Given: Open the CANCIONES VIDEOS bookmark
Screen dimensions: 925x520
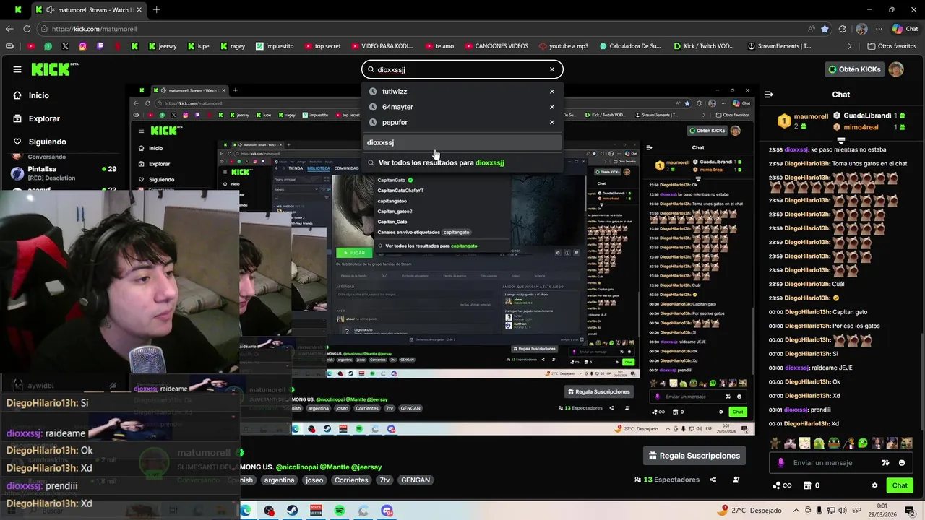Looking at the screenshot, I should coord(496,46).
